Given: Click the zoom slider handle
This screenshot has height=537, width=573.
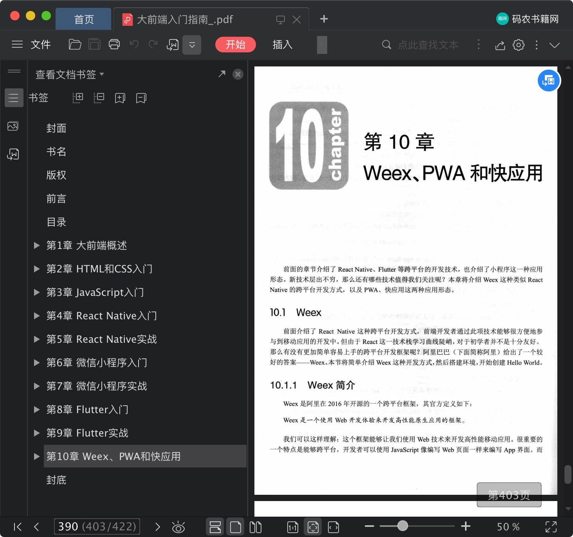Looking at the screenshot, I should [402, 526].
